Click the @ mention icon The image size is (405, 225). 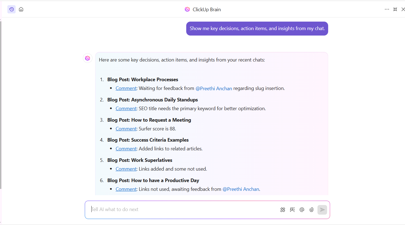302,210
